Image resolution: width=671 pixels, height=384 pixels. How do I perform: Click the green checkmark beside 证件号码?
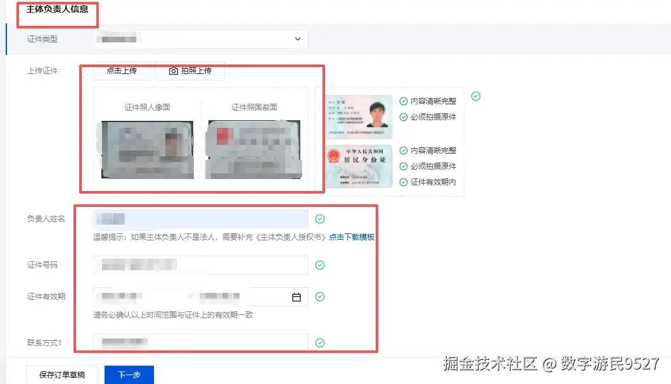point(319,264)
